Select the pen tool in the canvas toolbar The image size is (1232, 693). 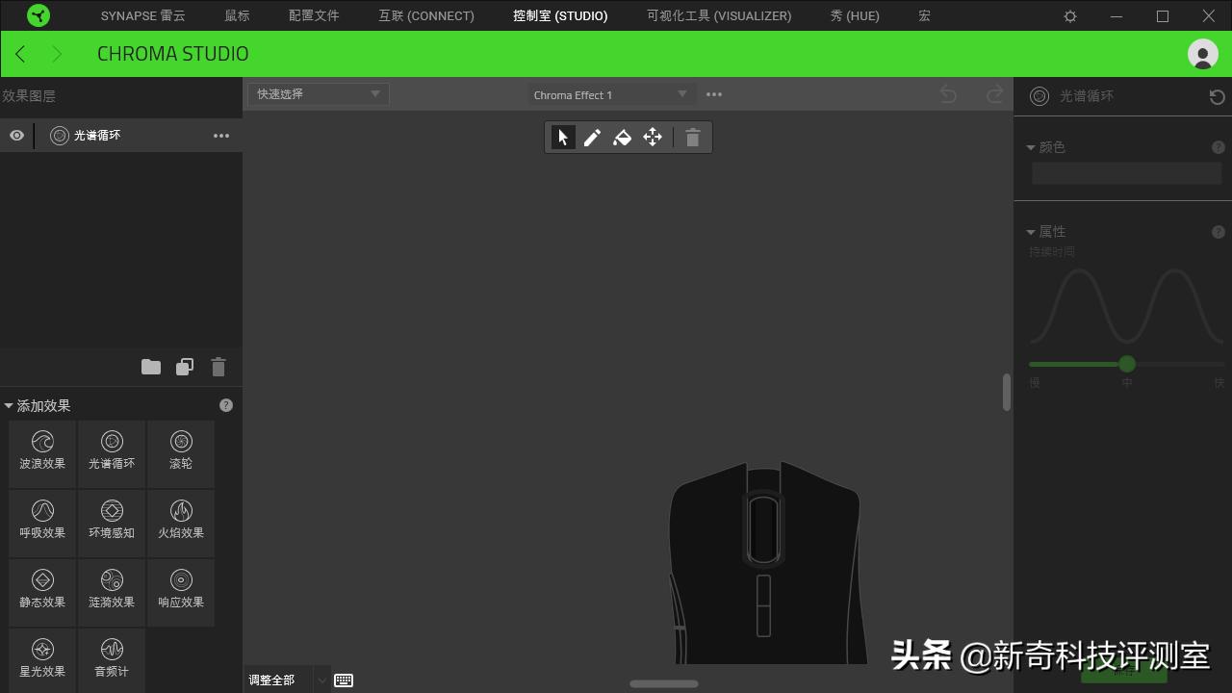pyautogui.click(x=592, y=137)
